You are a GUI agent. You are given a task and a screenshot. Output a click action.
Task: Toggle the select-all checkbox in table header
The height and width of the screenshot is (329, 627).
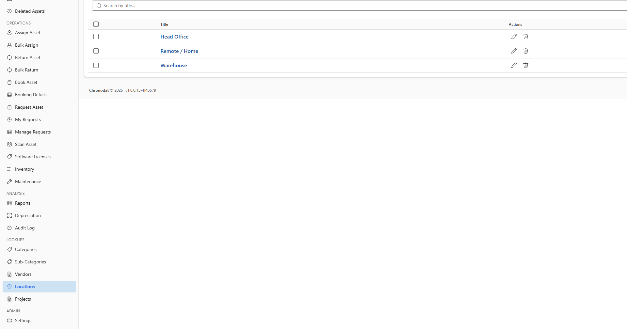point(96,24)
